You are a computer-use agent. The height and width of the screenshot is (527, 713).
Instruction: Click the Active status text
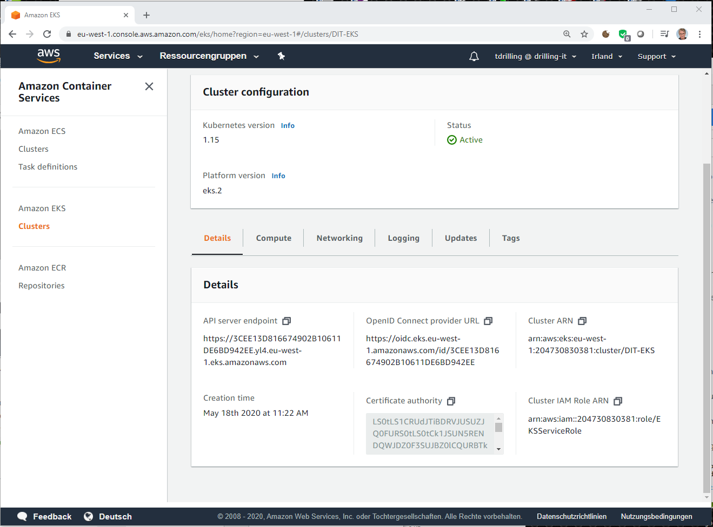click(x=471, y=140)
